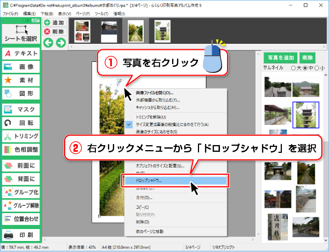Open the ツール(T) menu
The width and height of the screenshot is (329, 252).
(x=100, y=12)
